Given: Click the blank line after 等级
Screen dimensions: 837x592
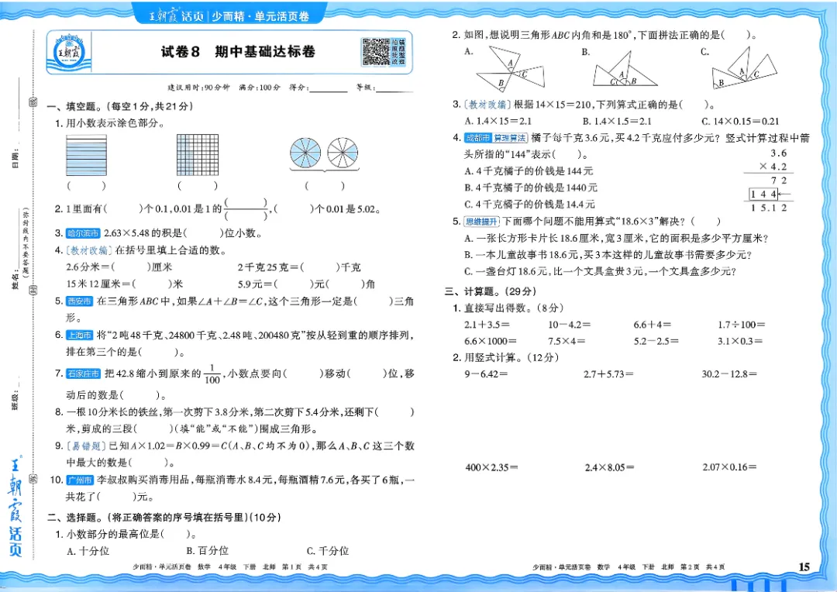Looking at the screenshot, I should coord(394,88).
